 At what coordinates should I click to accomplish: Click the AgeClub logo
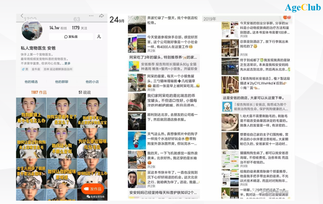coord(303,7)
